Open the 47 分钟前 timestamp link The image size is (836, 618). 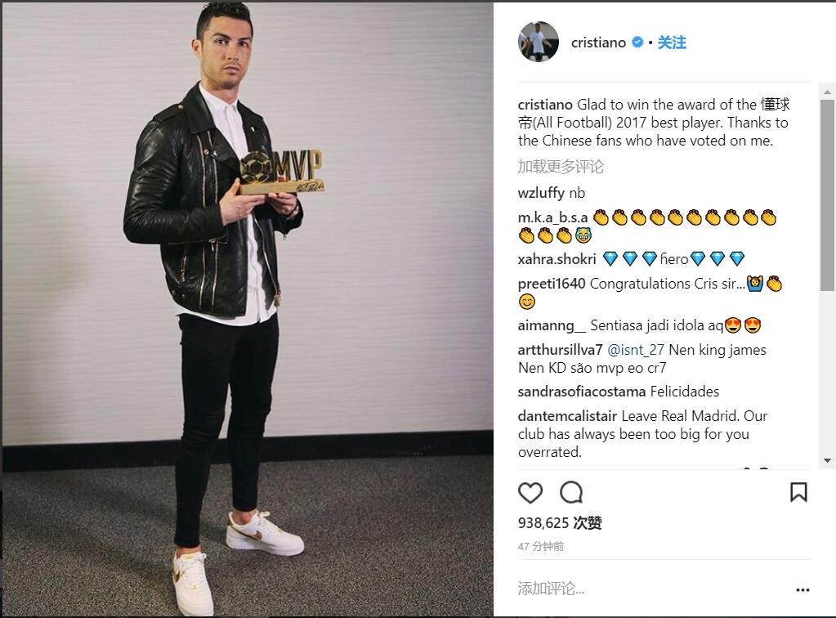point(541,547)
